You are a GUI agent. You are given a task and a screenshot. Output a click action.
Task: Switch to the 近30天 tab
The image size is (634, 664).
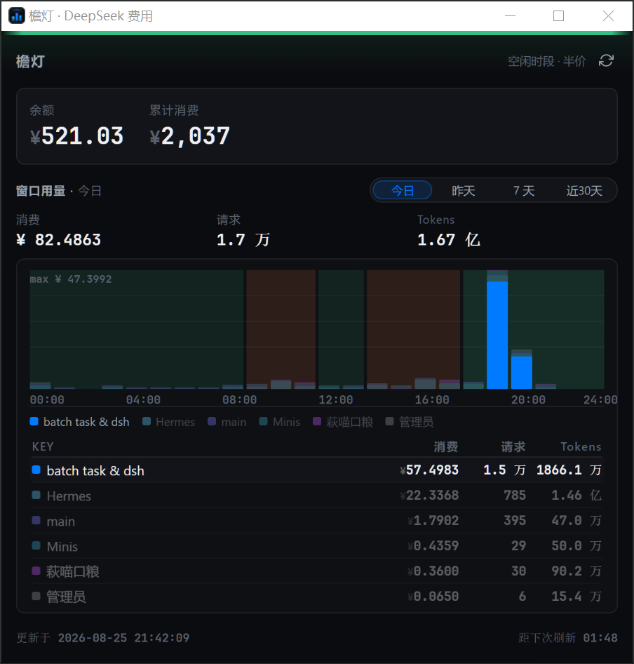pos(584,190)
